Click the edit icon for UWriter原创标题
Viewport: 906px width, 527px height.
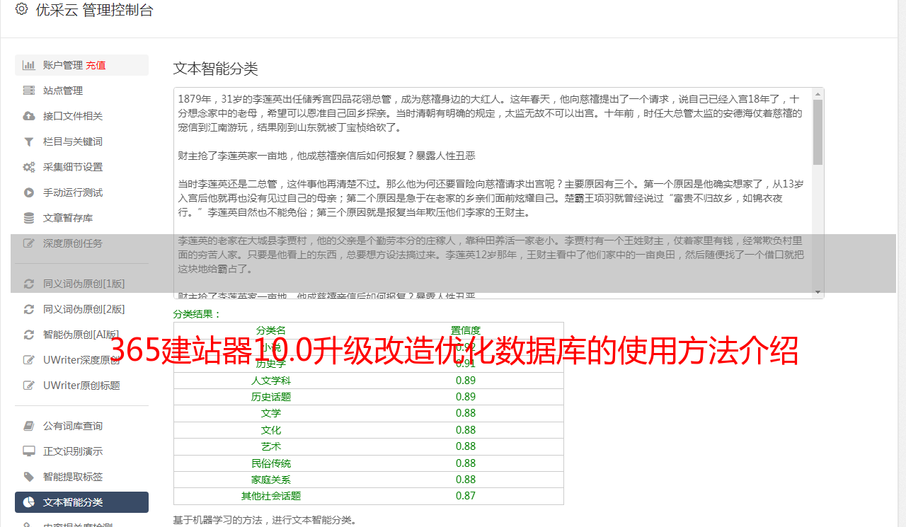[x=29, y=386]
